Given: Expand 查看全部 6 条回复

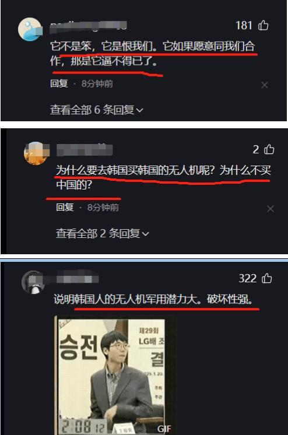Looking at the screenshot, I should point(97,110).
